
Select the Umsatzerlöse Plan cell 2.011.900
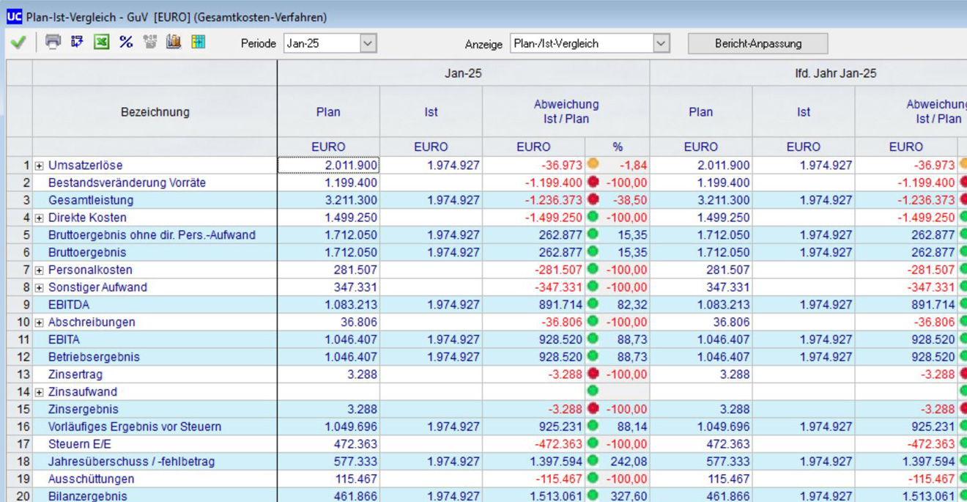tap(328, 166)
